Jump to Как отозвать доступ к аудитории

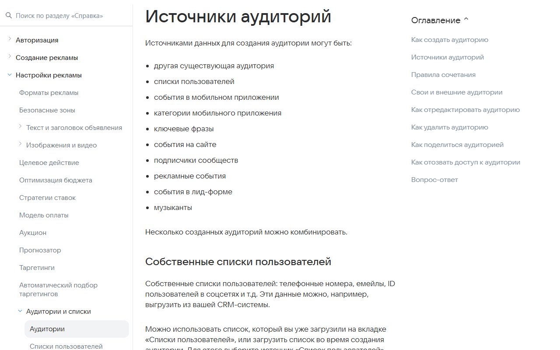tap(465, 162)
